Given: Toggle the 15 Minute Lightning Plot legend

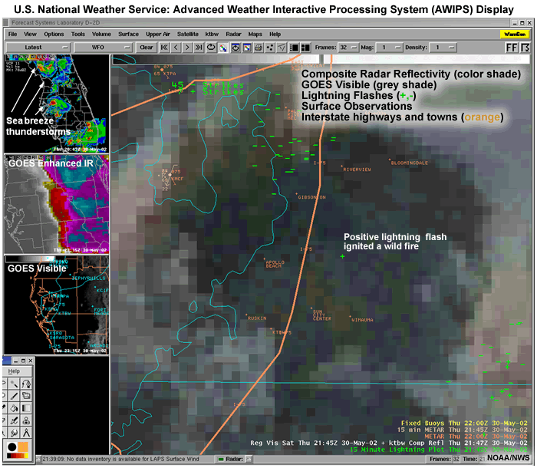Looking at the screenshot, I should point(439,450).
